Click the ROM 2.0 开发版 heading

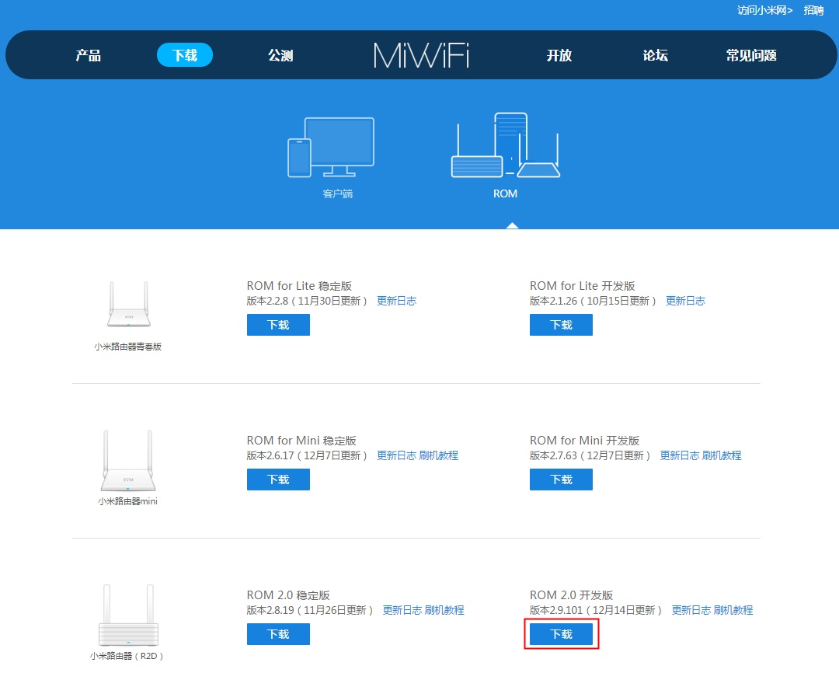pos(571,595)
